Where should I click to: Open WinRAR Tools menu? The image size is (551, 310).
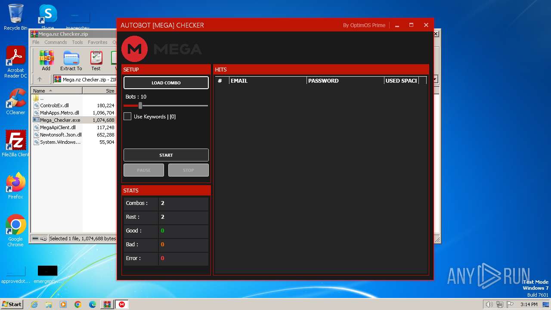click(x=77, y=42)
